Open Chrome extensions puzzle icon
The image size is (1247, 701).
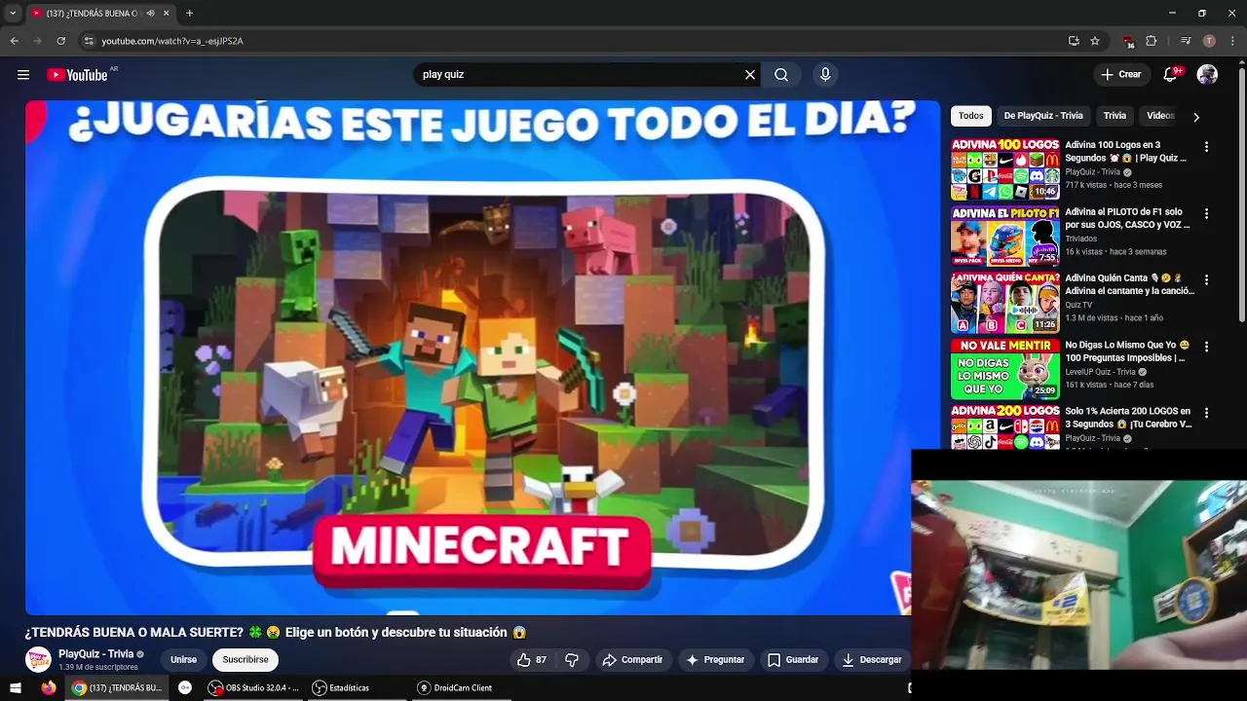(x=1152, y=41)
